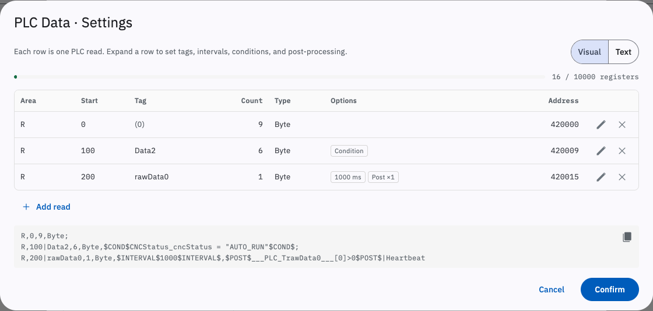Click the Start column header

90,101
